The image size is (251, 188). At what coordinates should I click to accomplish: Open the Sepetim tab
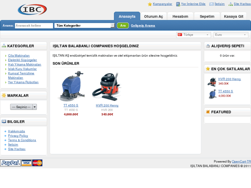(x=207, y=16)
